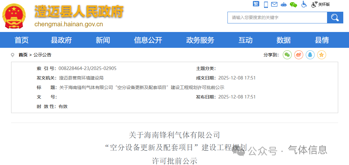Click 公示公告 breadcrumb link
Image resolution: width=349 pixels, height=165 pixels.
[42, 55]
